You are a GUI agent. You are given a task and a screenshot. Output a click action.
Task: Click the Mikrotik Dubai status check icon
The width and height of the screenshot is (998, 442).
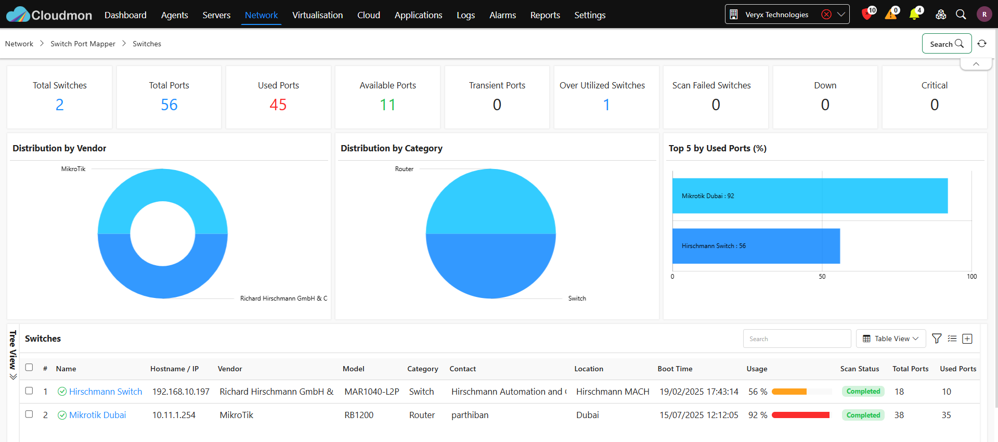(62, 415)
